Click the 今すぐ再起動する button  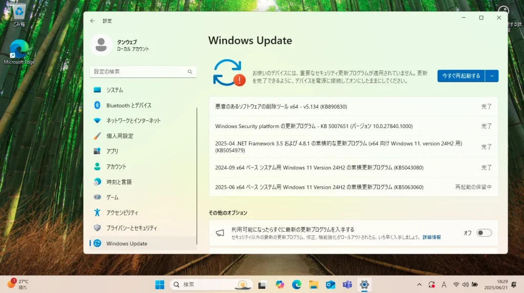pyautogui.click(x=461, y=76)
